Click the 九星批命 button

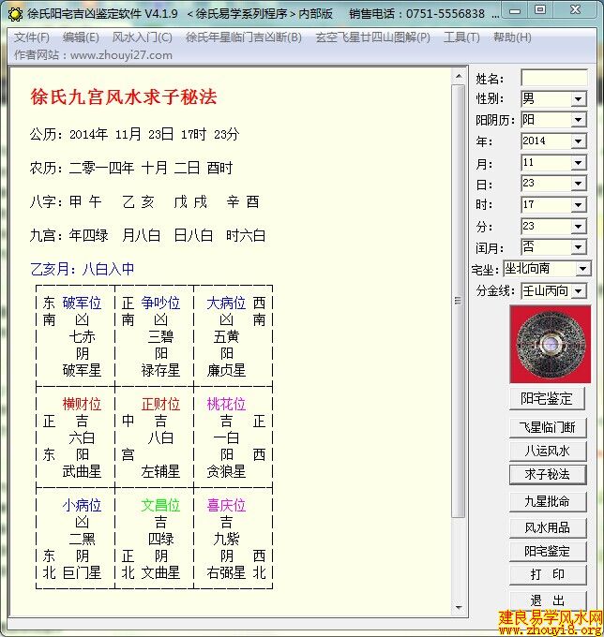point(548,502)
